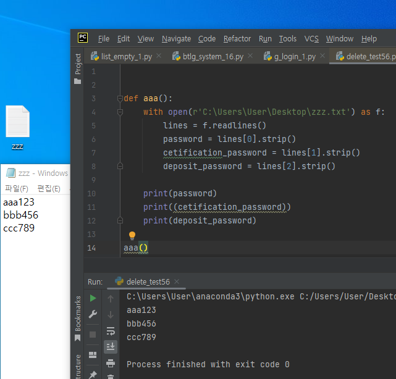Open run configuration wrench icon

pos(93,314)
